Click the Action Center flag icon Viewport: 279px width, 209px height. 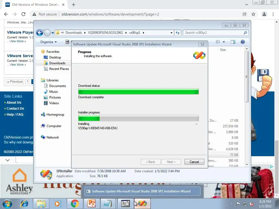pyautogui.click(x=238, y=204)
